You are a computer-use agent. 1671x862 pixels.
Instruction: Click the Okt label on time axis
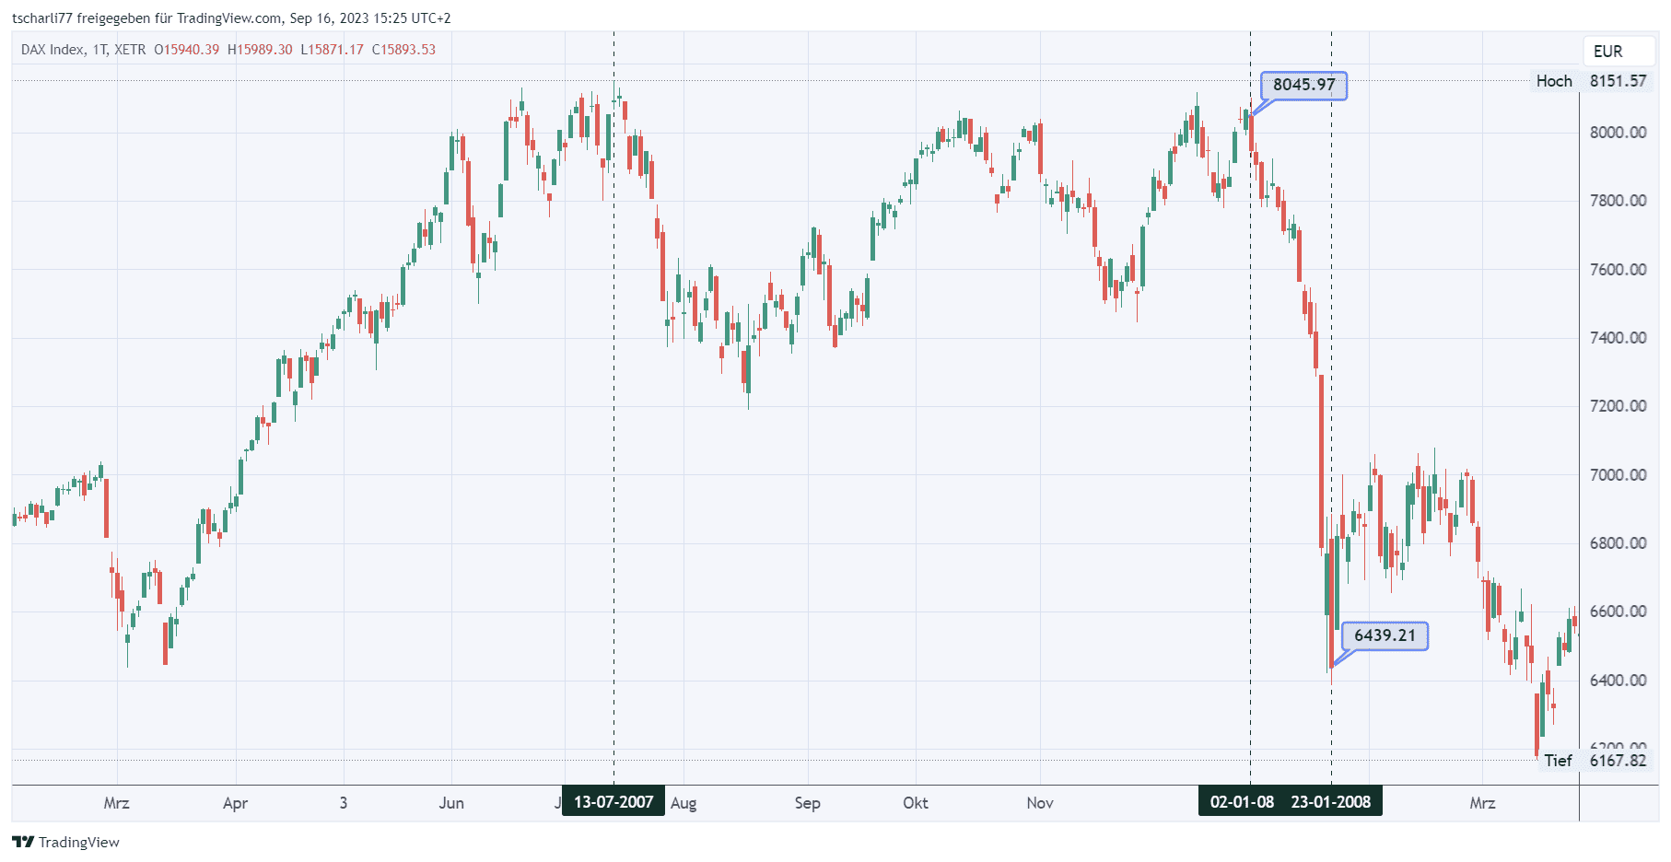(915, 803)
